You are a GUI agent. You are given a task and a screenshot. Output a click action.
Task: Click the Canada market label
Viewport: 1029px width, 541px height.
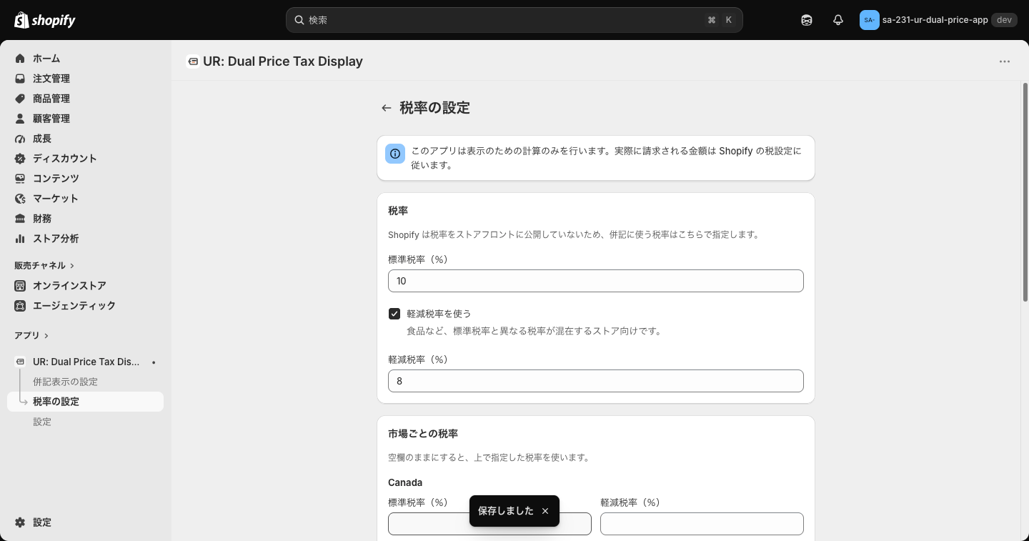[x=405, y=482]
